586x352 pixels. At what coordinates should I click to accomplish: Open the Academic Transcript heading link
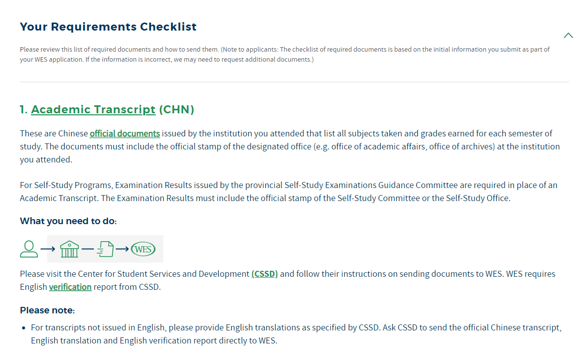[93, 109]
